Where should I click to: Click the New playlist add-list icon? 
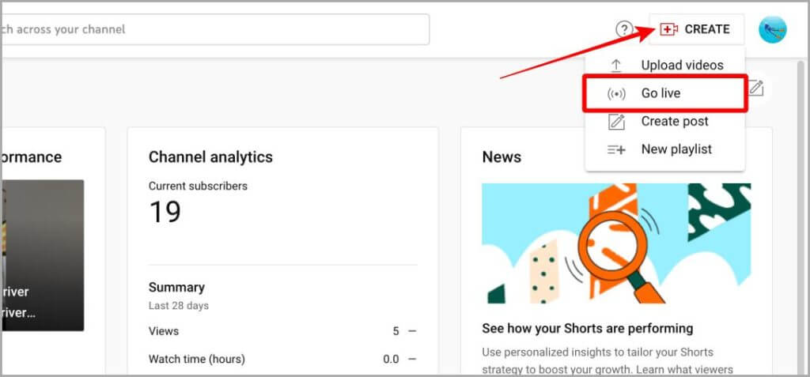point(616,149)
